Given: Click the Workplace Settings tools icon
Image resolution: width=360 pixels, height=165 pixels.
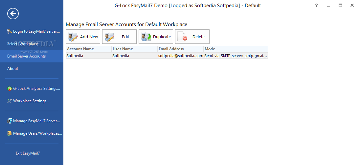Looking at the screenshot, I should 10,101.
